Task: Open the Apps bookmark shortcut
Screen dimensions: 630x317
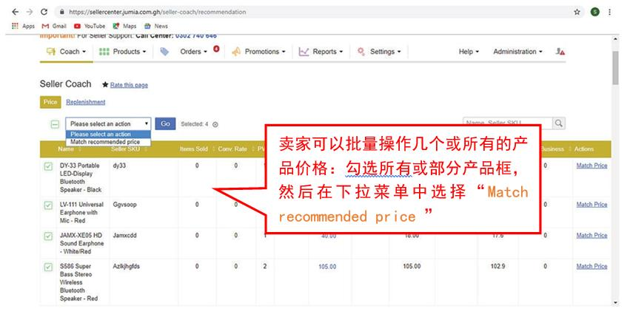Action: pyautogui.click(x=23, y=26)
